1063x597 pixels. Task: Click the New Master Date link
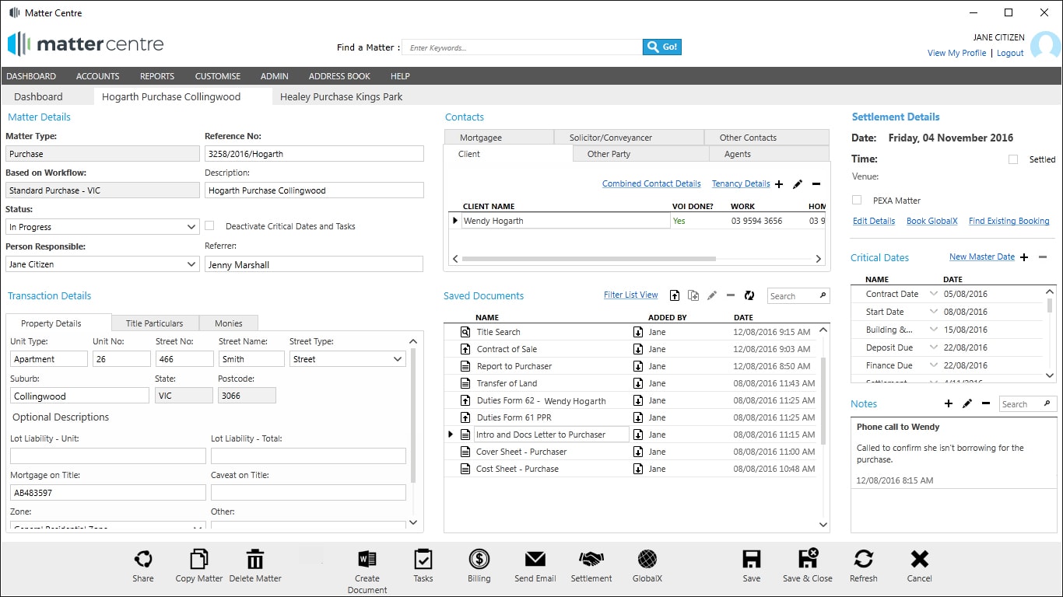pos(982,257)
